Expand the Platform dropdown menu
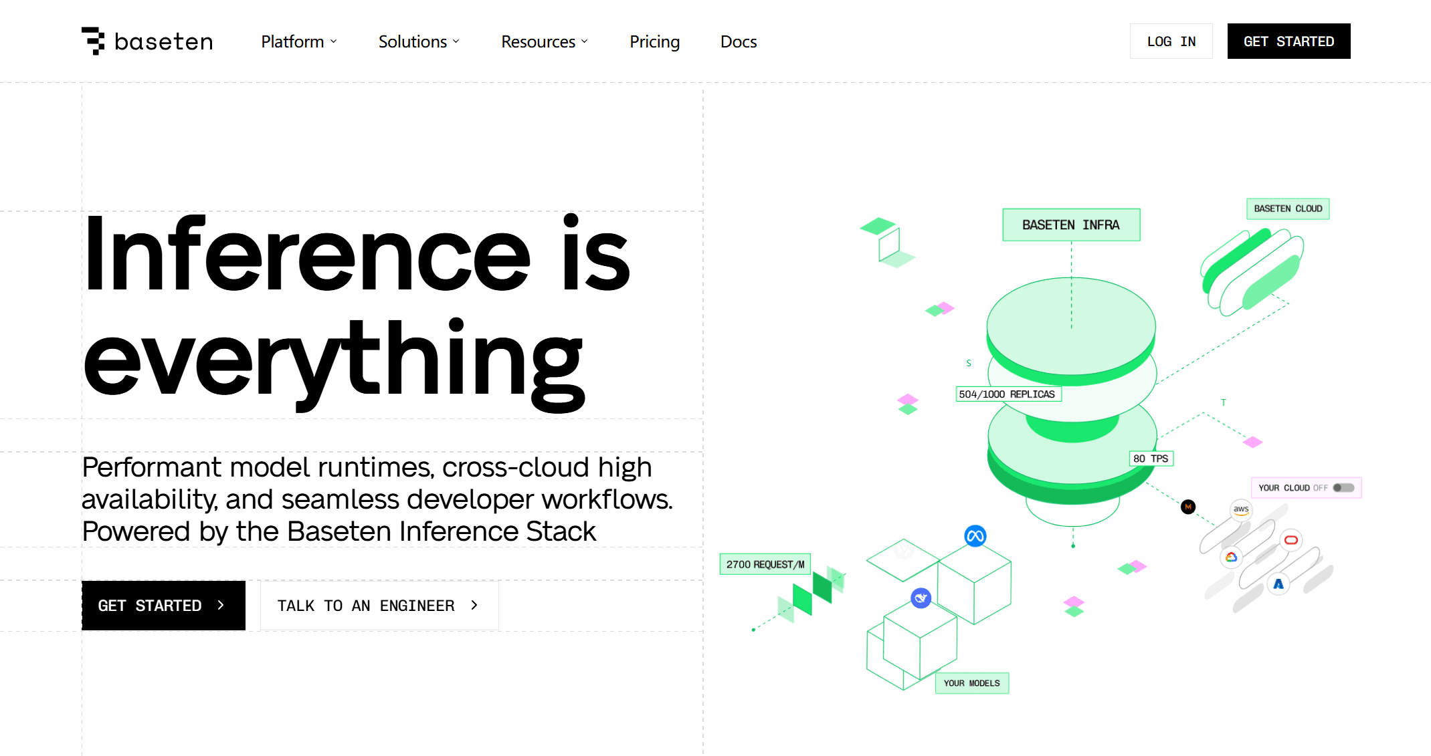Screen dimensions: 1431x756 (299, 41)
